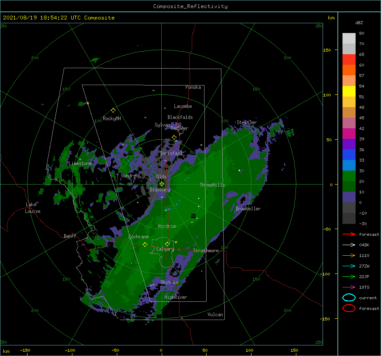Click the Lacombe label
The width and height of the screenshot is (381, 356).
pyautogui.click(x=183, y=106)
